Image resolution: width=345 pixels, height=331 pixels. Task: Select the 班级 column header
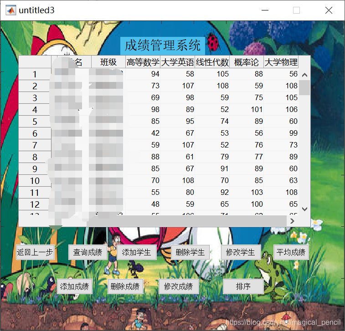pos(108,62)
